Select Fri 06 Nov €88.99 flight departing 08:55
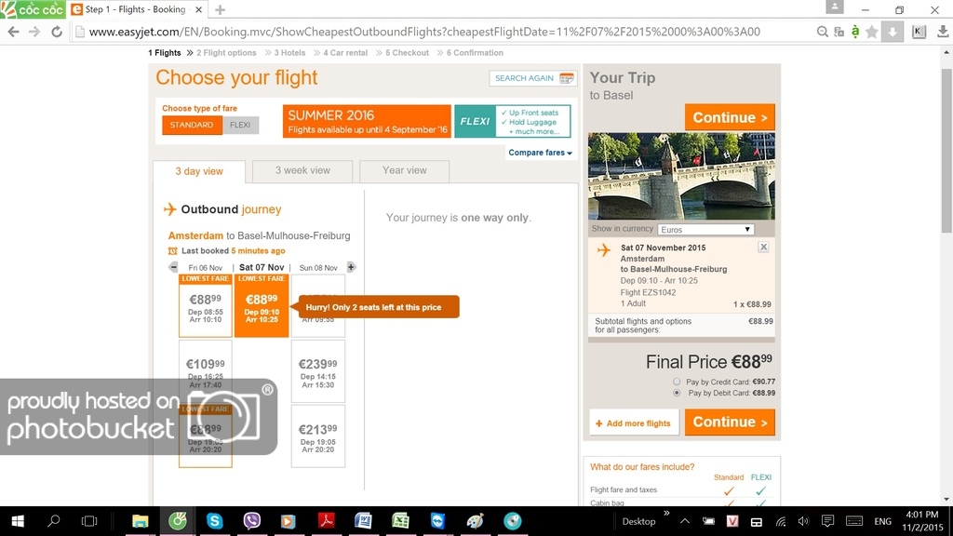 point(206,305)
